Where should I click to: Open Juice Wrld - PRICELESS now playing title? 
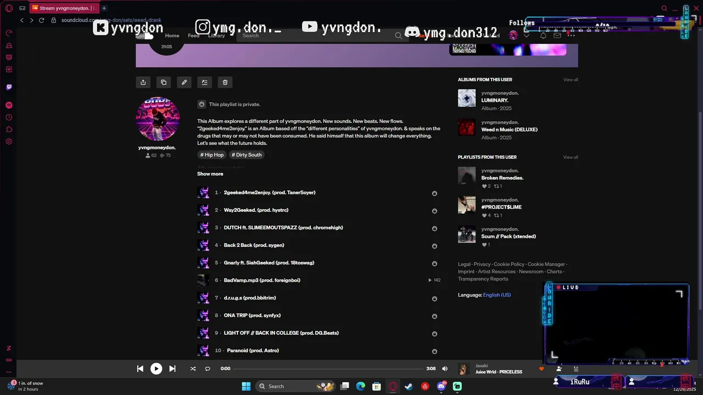[x=499, y=372]
